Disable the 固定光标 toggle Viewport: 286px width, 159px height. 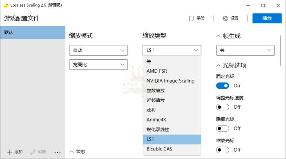coord(223,85)
